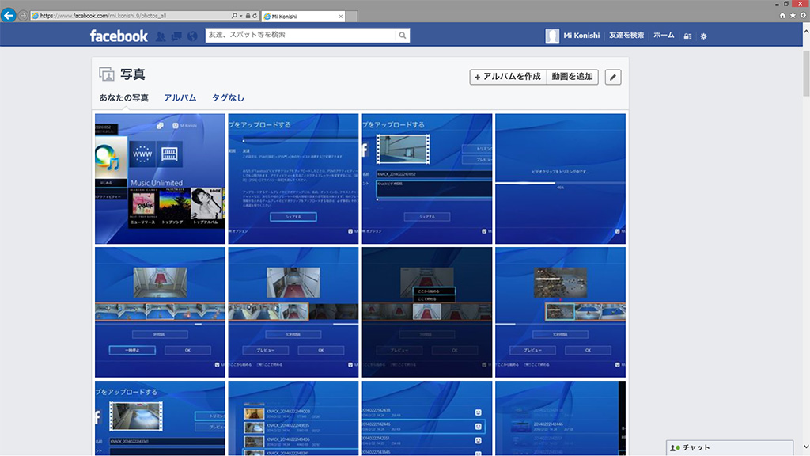The height and width of the screenshot is (456, 810).
Task: Select the あなたの写真 tab
Action: click(x=123, y=98)
